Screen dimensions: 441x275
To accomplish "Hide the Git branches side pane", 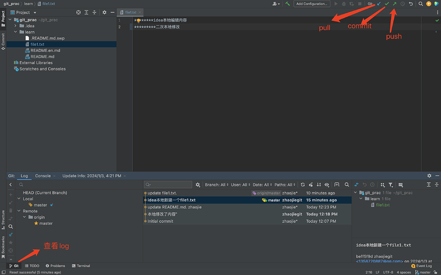I will tap(10, 185).
